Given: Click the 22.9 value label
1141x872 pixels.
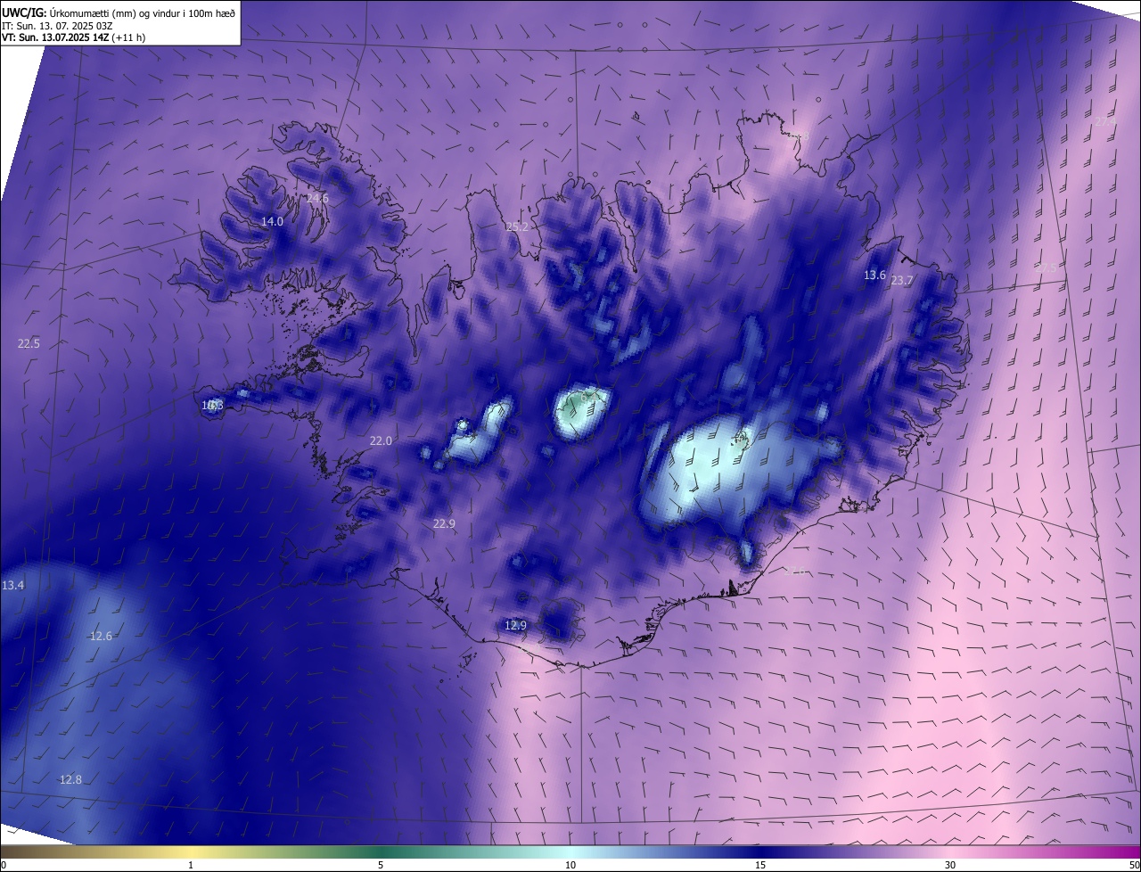Looking at the screenshot, I should click(x=444, y=523).
